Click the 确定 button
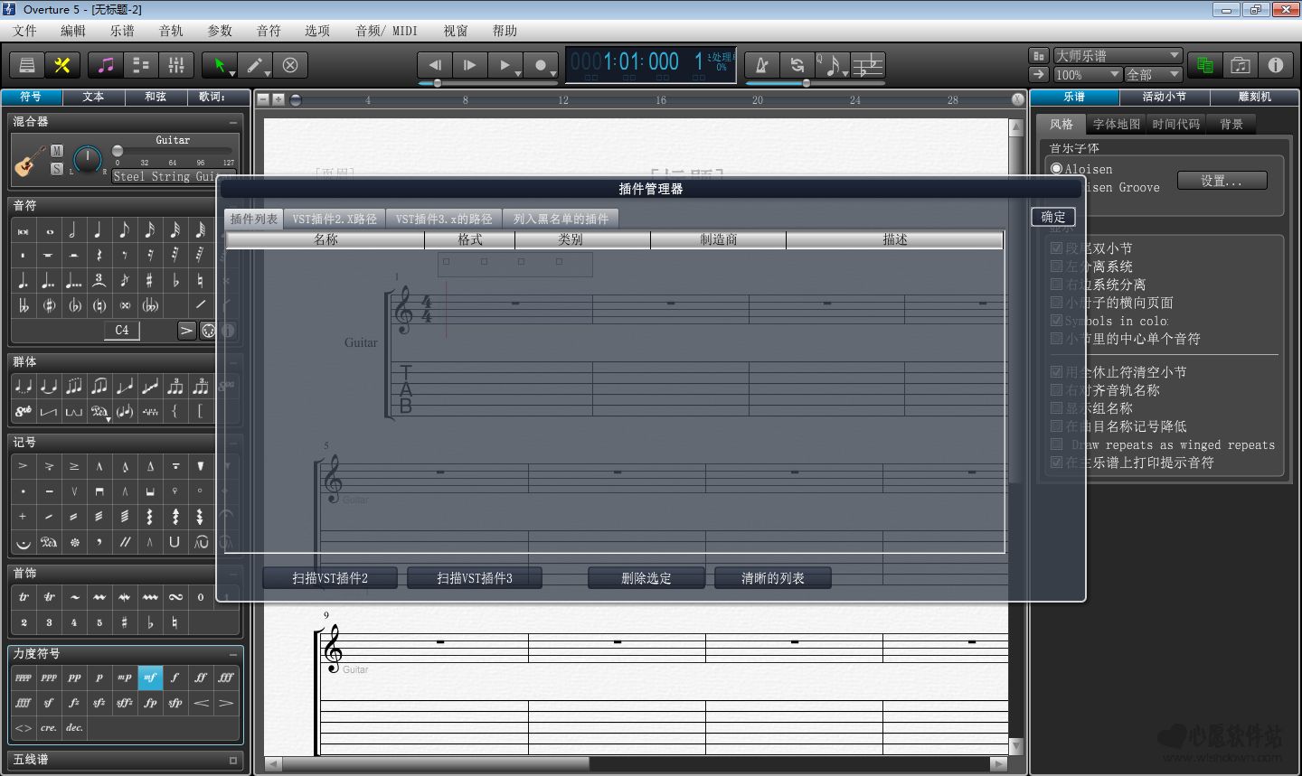1302x776 pixels. point(1053,217)
